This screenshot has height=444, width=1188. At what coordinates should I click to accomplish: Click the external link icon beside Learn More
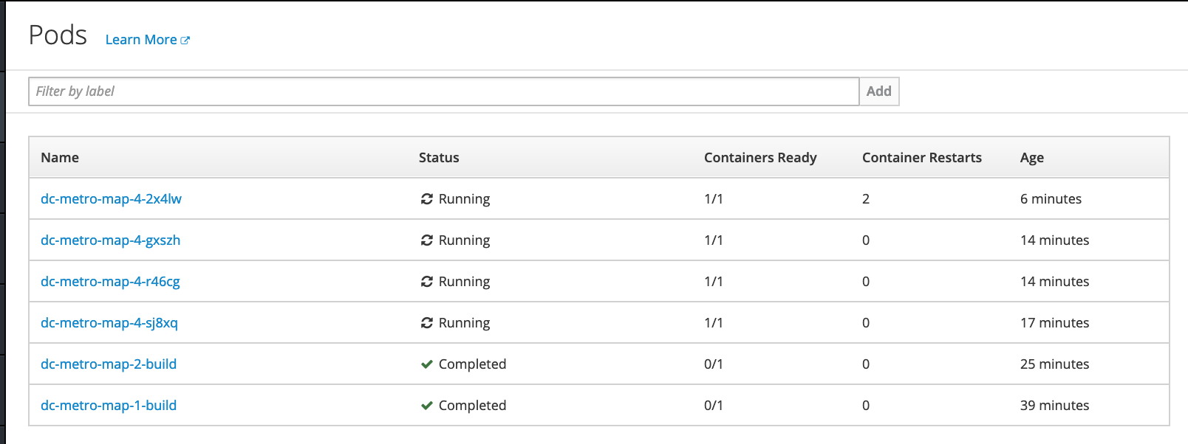[x=185, y=41]
